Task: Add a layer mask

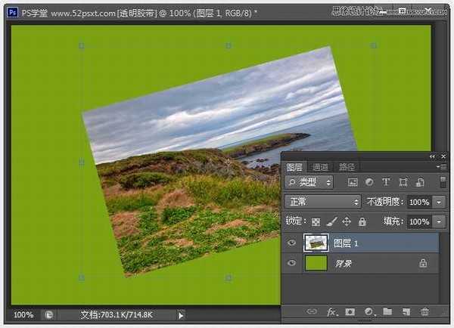Action: tap(350, 311)
